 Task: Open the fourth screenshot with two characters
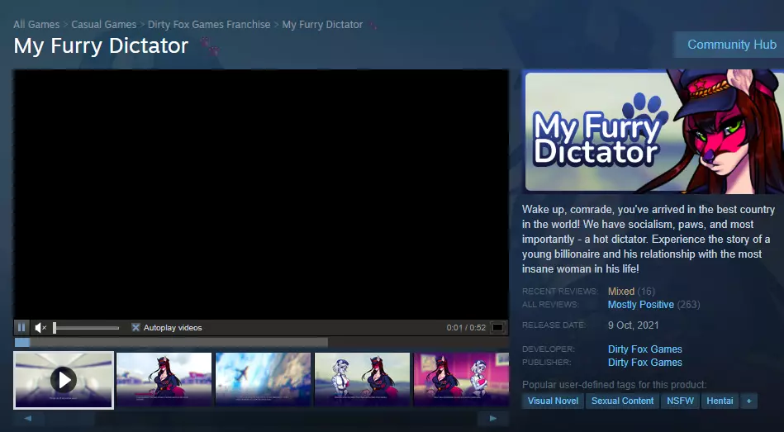pyautogui.click(x=362, y=379)
